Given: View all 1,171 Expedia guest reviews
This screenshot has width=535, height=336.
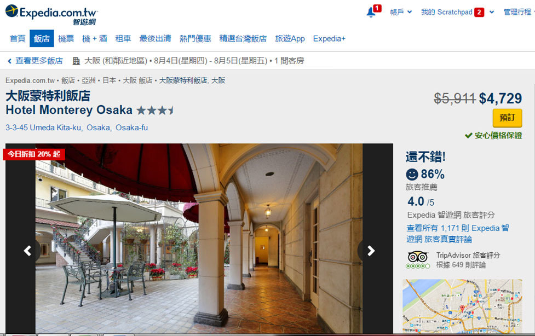Looking at the screenshot, I should tap(457, 234).
